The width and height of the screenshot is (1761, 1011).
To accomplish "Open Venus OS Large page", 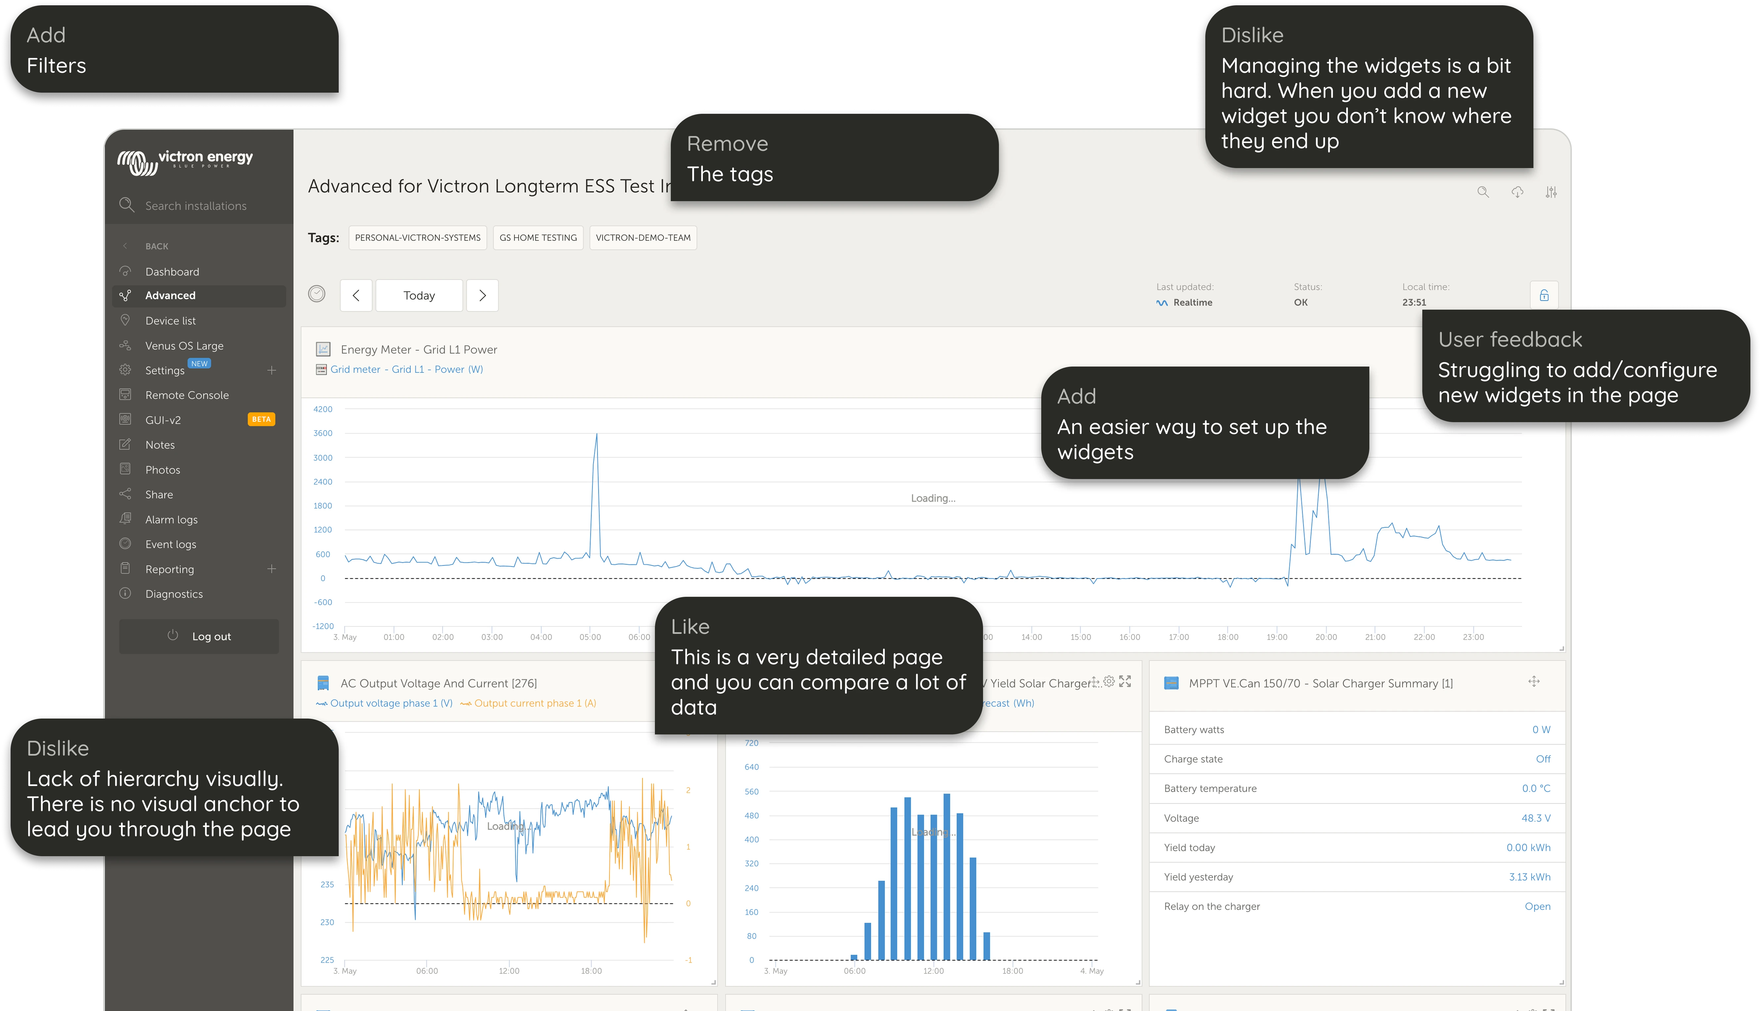I will point(184,345).
